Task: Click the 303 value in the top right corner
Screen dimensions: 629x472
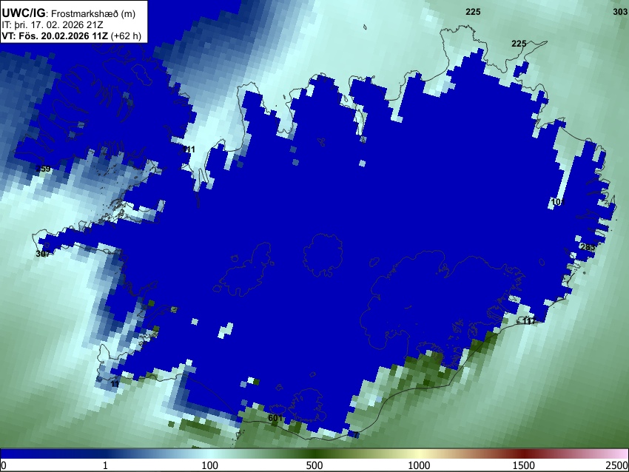Action: [620, 12]
